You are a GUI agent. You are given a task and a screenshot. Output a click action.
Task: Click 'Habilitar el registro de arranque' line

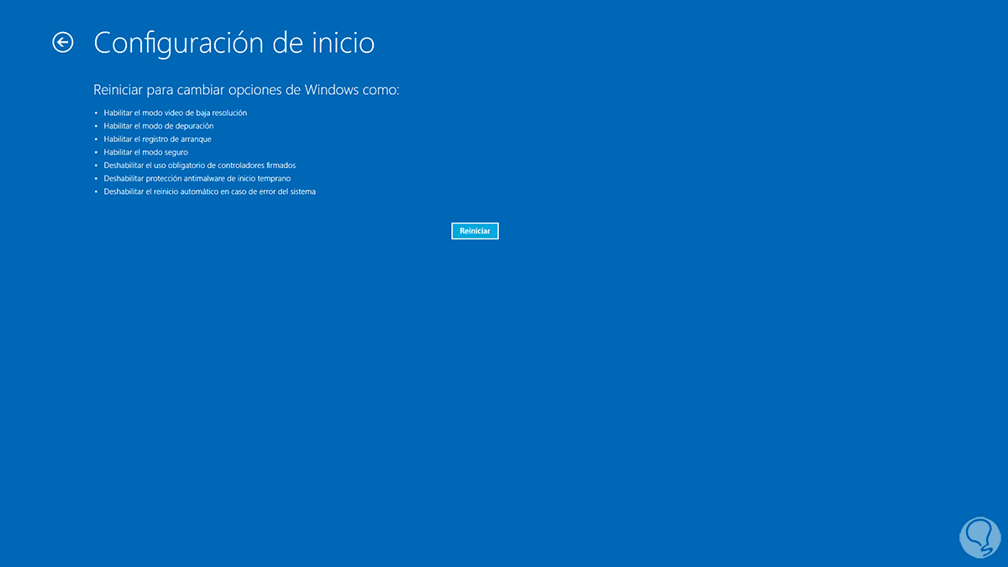click(x=158, y=139)
